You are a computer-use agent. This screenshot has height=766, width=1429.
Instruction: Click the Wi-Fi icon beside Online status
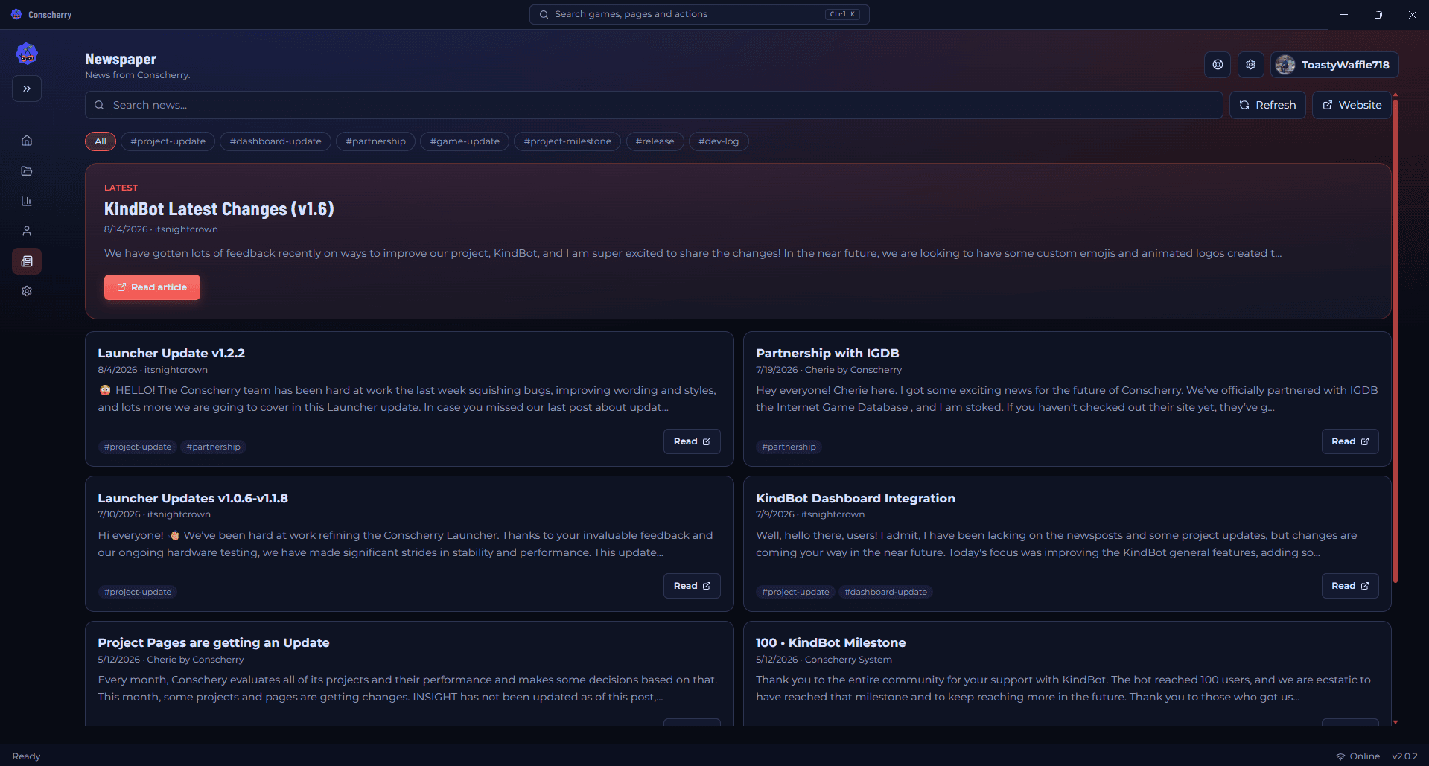click(1340, 756)
